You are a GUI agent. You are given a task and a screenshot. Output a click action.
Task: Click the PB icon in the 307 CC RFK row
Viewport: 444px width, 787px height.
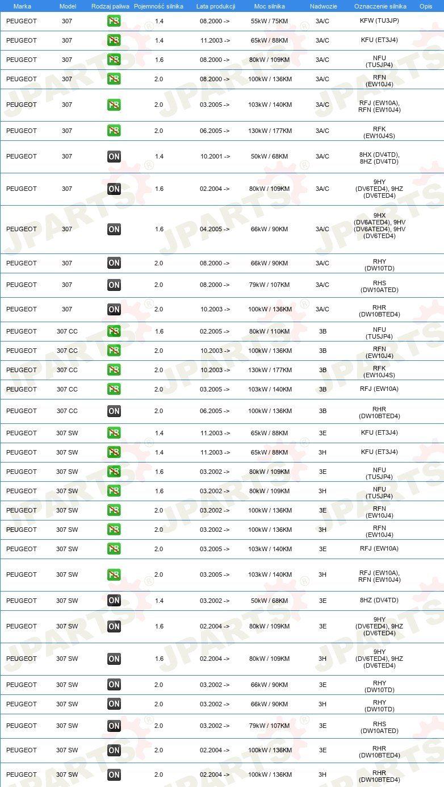[114, 370]
